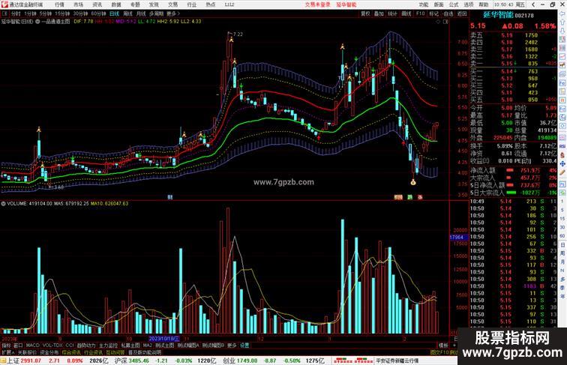The height and width of the screenshot is (365, 567).
Task: Open the 功能 menu
Action: [424, 4]
